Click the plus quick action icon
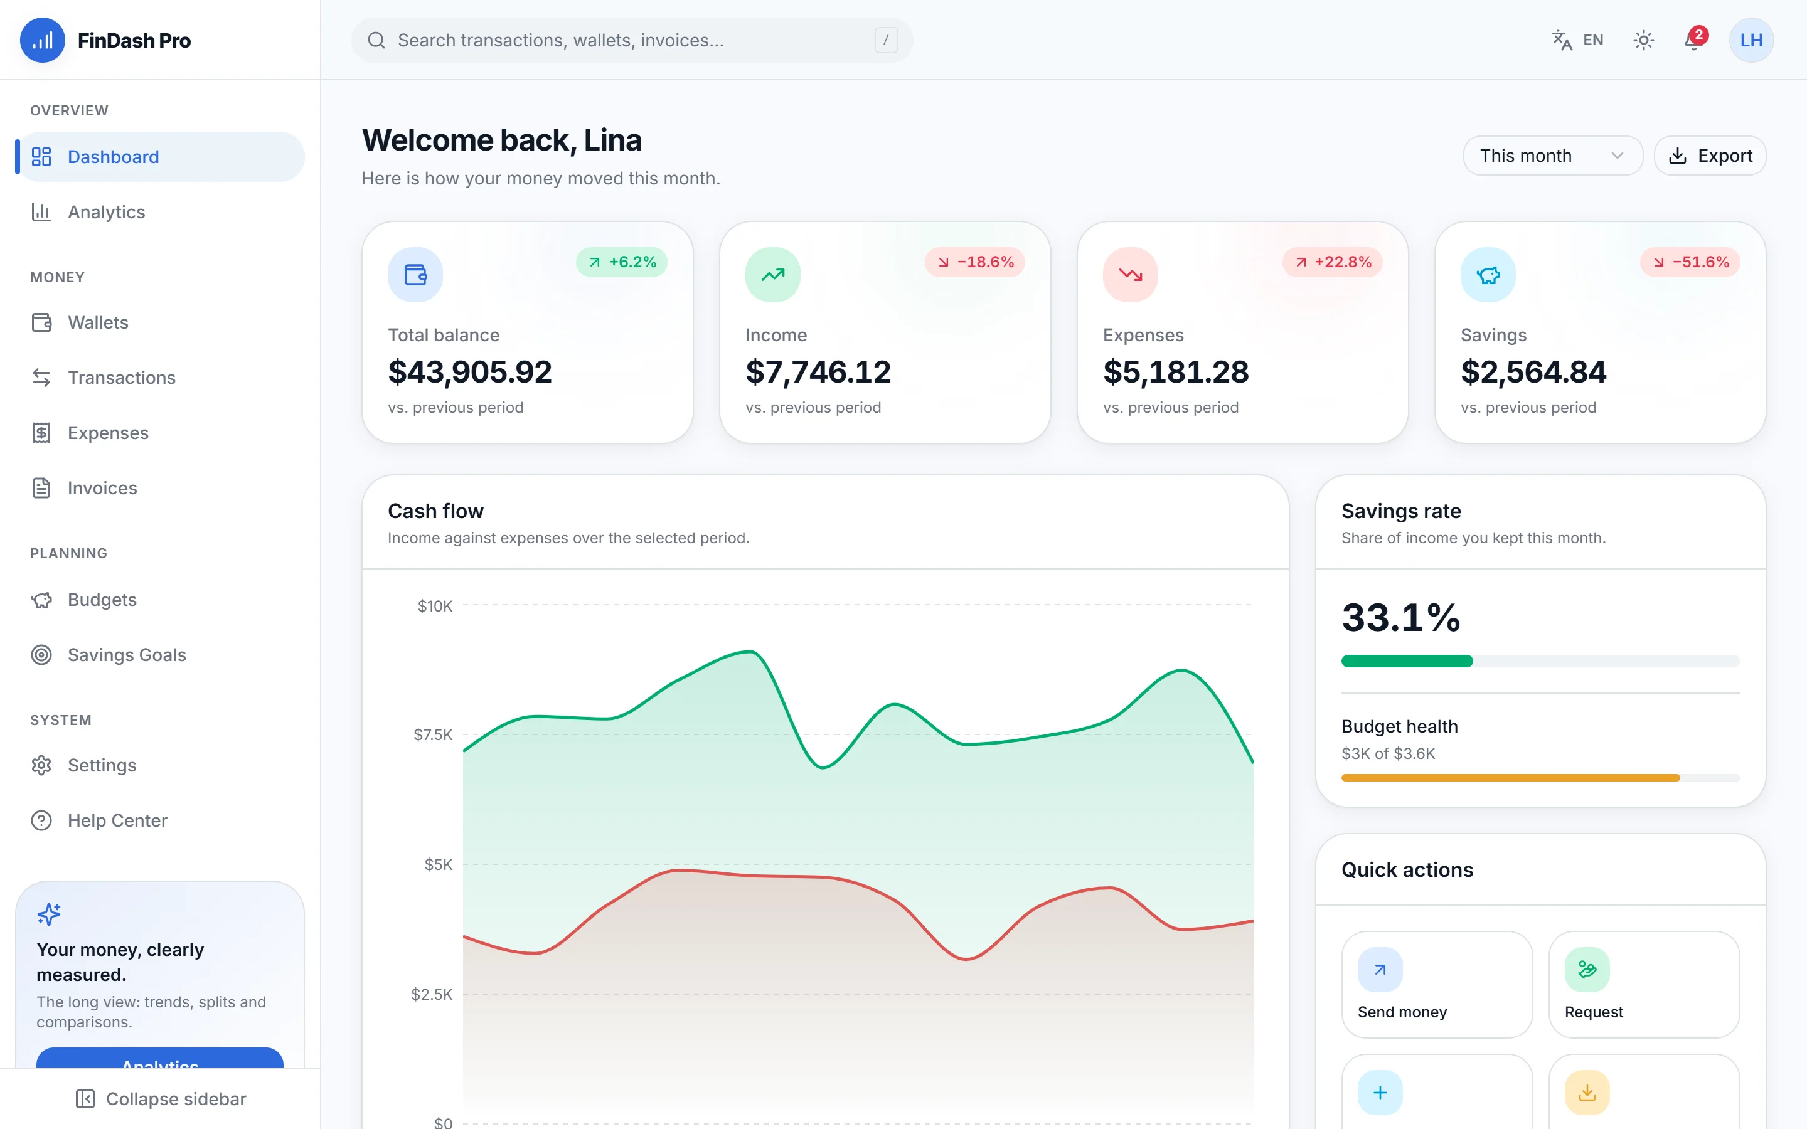The height and width of the screenshot is (1129, 1807). [1380, 1093]
